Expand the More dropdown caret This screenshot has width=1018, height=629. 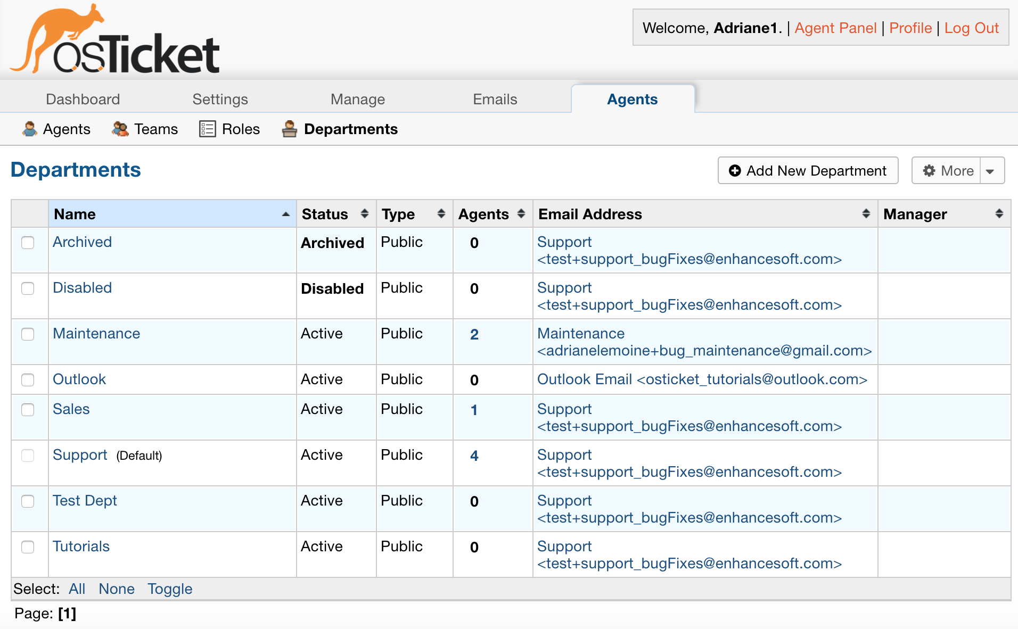[990, 171]
